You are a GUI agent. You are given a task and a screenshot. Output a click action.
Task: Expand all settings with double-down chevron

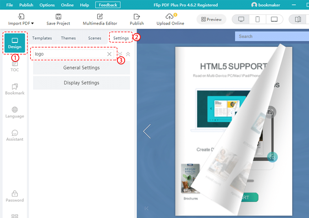point(120,54)
